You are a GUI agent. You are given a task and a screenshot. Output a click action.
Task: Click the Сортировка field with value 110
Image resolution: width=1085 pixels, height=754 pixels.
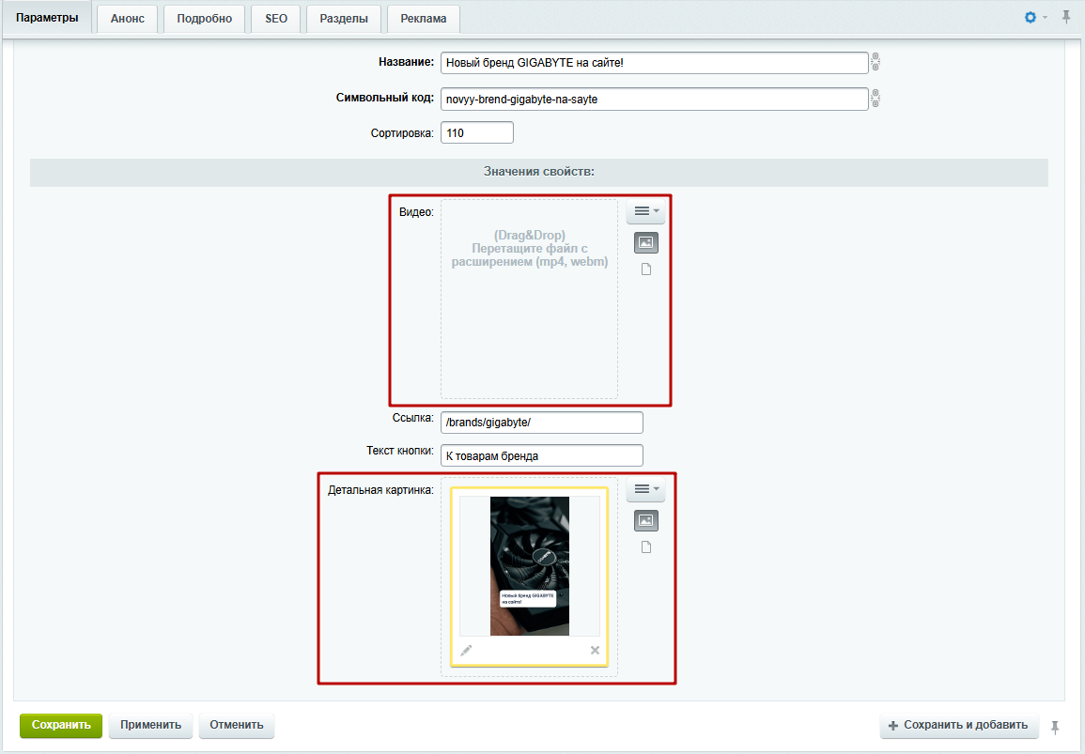pos(477,132)
